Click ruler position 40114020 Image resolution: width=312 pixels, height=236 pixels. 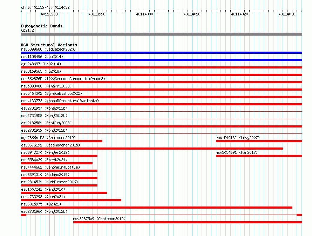click(x=239, y=14)
